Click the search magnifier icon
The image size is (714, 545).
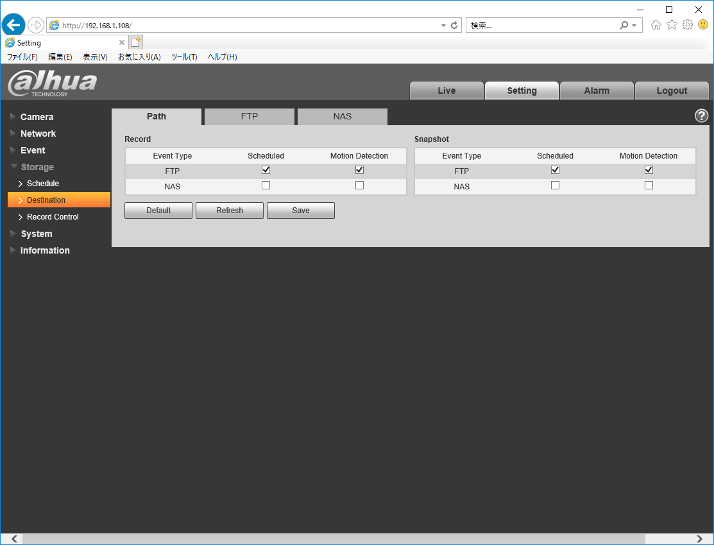[x=624, y=26]
